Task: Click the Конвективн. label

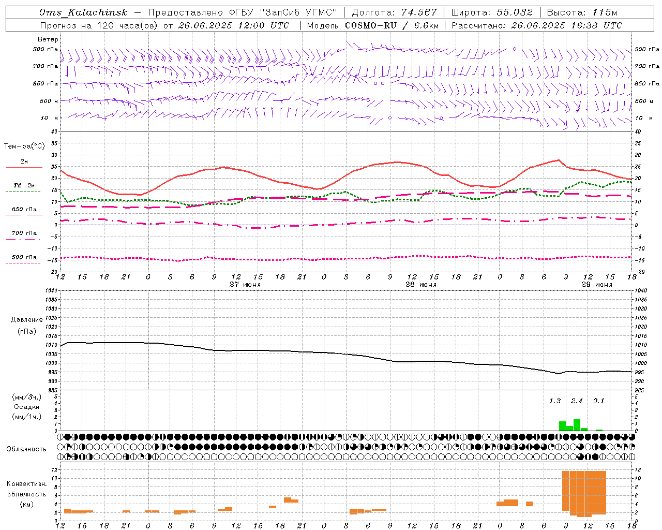Action: coord(26,484)
